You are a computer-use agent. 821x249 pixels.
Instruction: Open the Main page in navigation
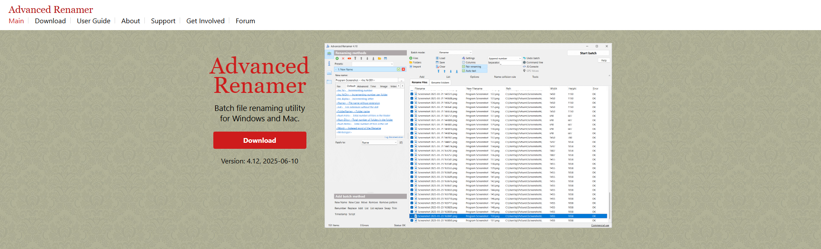(16, 21)
